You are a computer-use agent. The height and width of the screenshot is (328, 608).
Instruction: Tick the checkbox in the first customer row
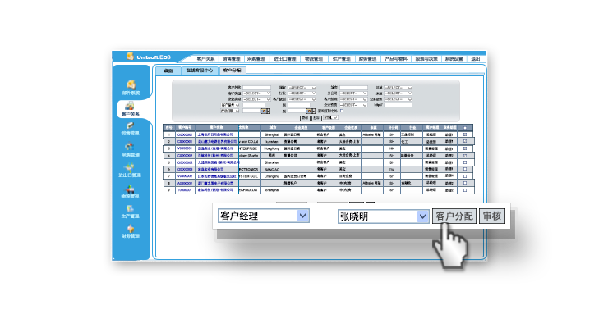click(465, 134)
